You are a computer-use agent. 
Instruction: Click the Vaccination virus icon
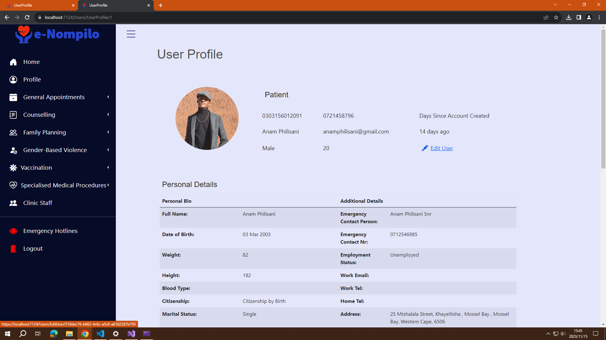tap(13, 168)
